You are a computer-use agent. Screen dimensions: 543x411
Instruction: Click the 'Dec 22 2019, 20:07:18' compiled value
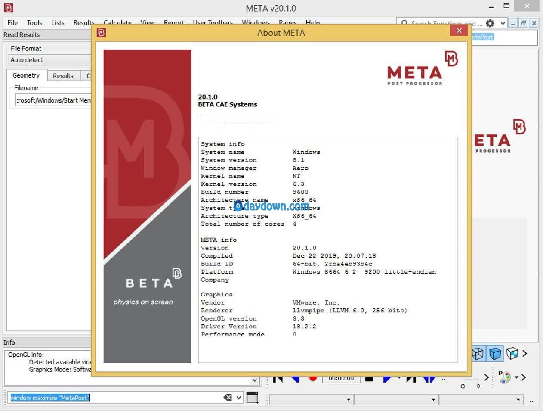[334, 256]
